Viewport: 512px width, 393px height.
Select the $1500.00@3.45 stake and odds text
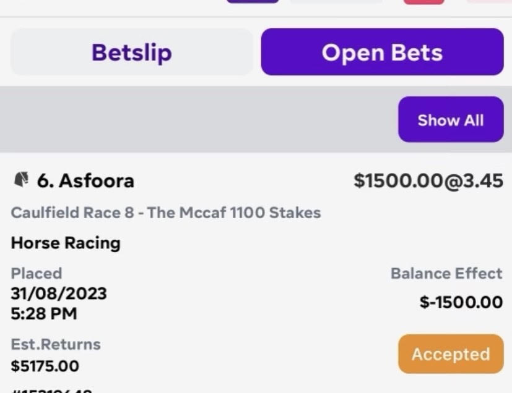(428, 181)
